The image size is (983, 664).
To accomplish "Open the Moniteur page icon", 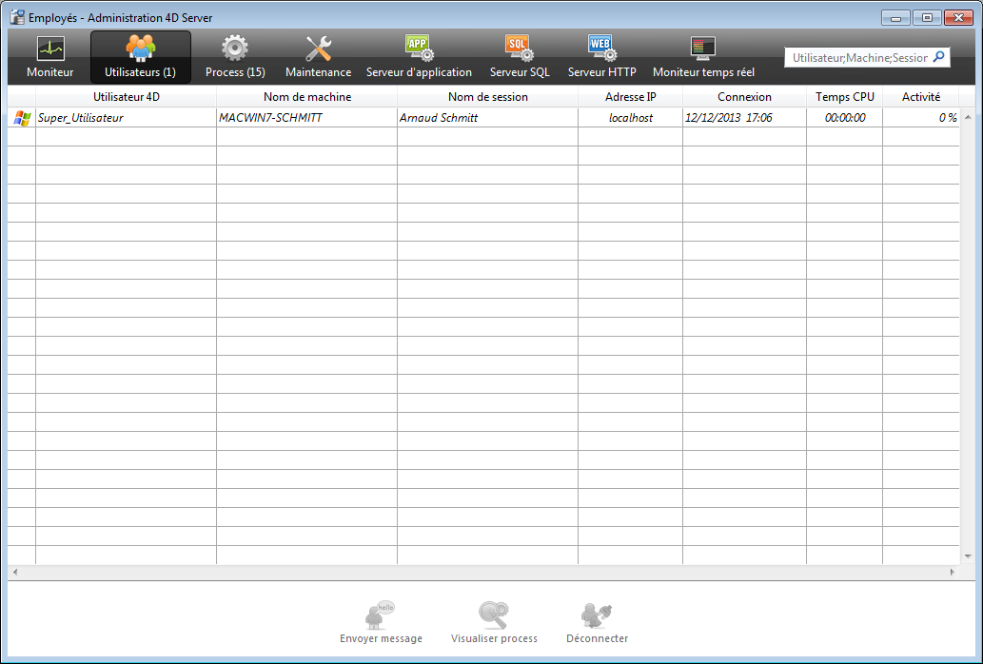I will coord(49,49).
